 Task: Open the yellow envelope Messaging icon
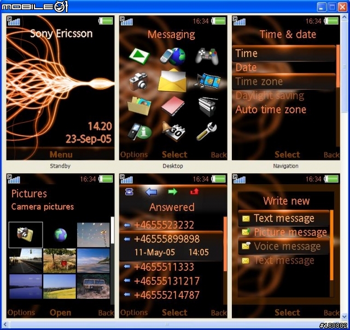click(x=172, y=81)
